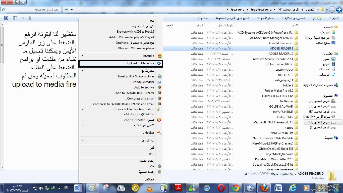Click the vertical scrollbar on the left edge

pos(2,95)
